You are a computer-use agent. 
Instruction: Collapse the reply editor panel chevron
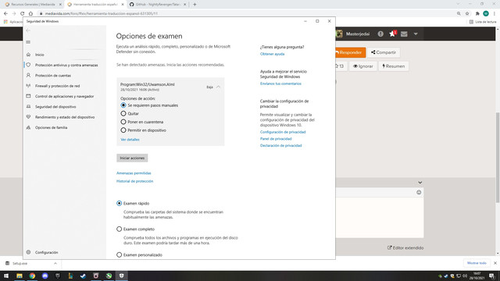click(x=420, y=183)
